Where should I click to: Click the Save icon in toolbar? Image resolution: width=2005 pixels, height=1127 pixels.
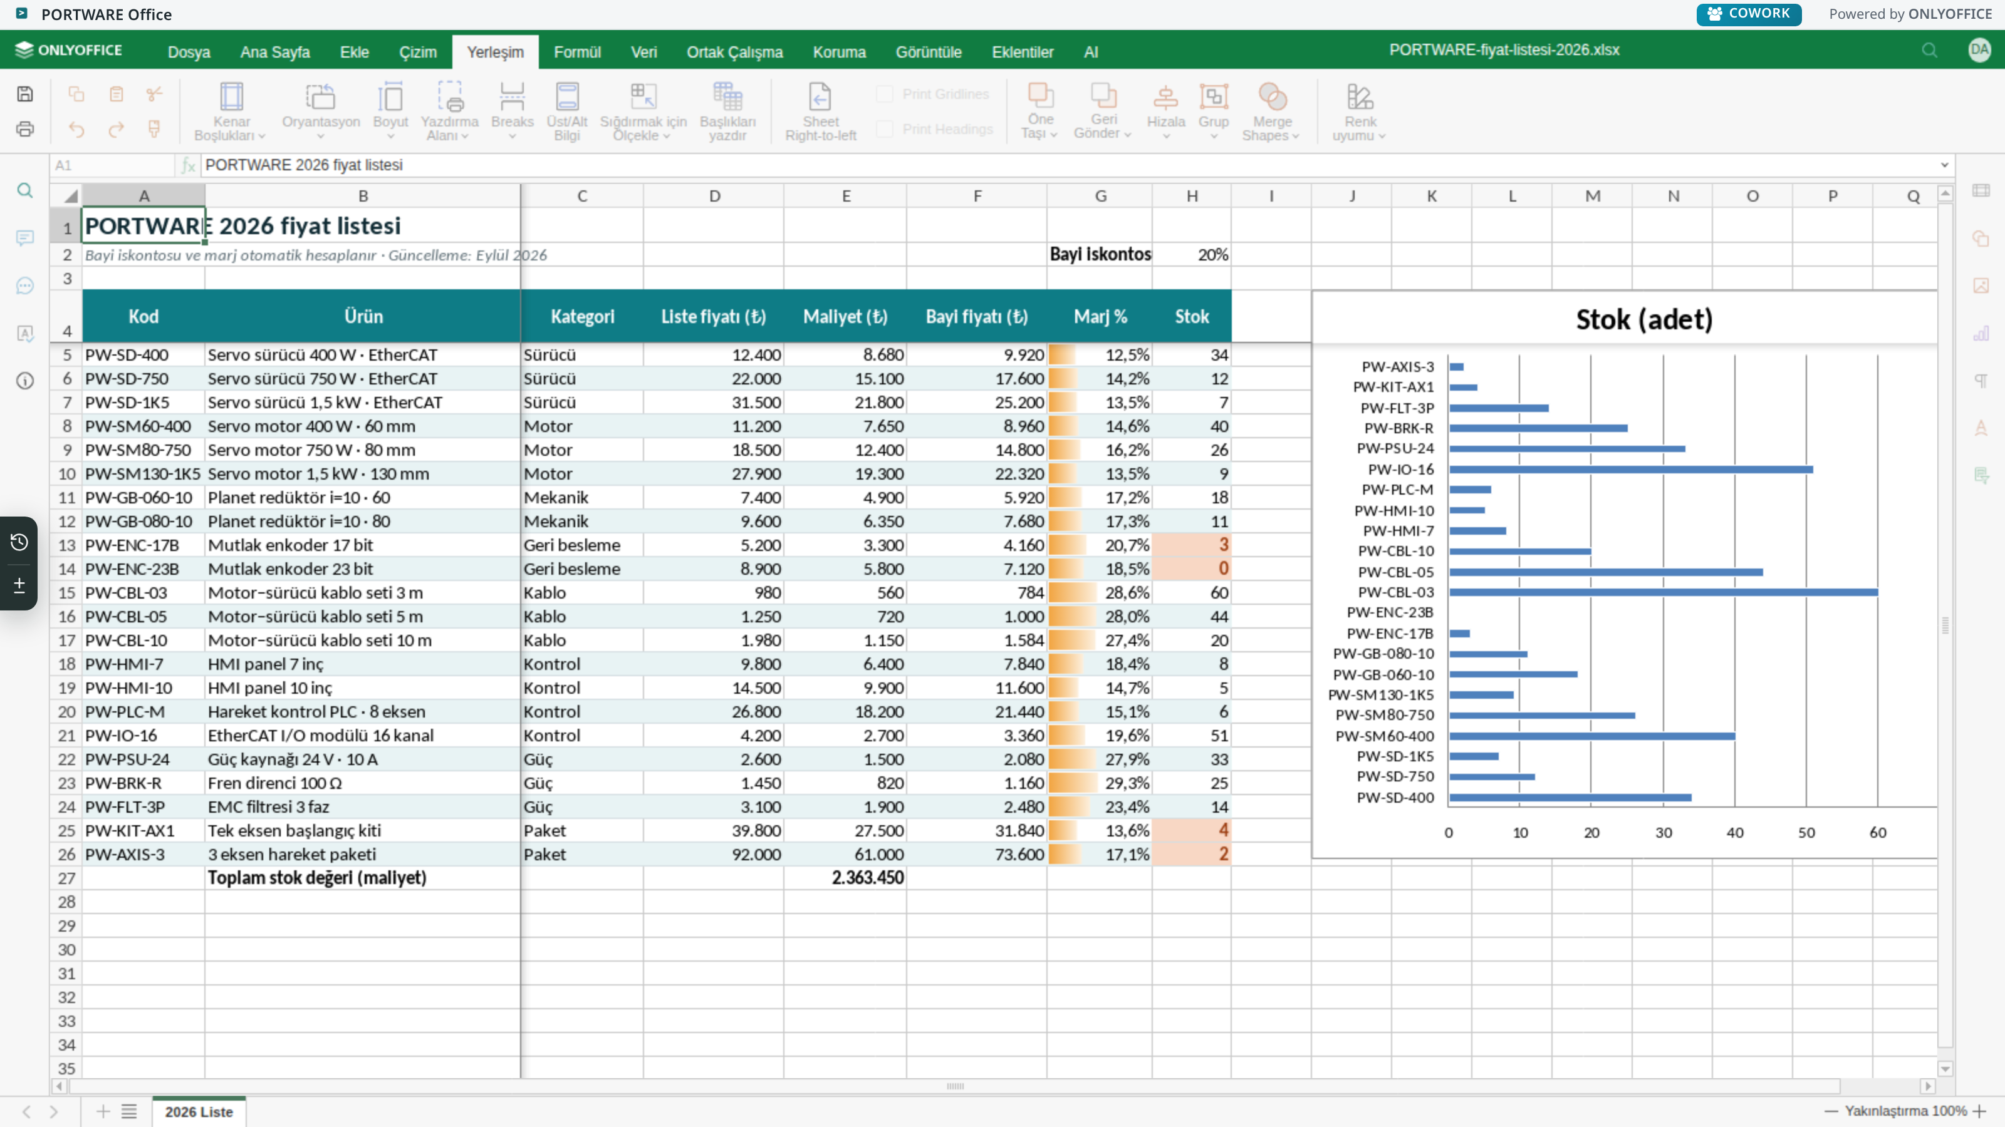(25, 94)
